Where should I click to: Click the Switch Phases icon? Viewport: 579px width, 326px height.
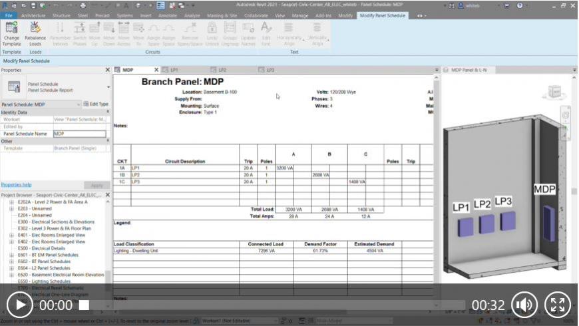tap(79, 28)
